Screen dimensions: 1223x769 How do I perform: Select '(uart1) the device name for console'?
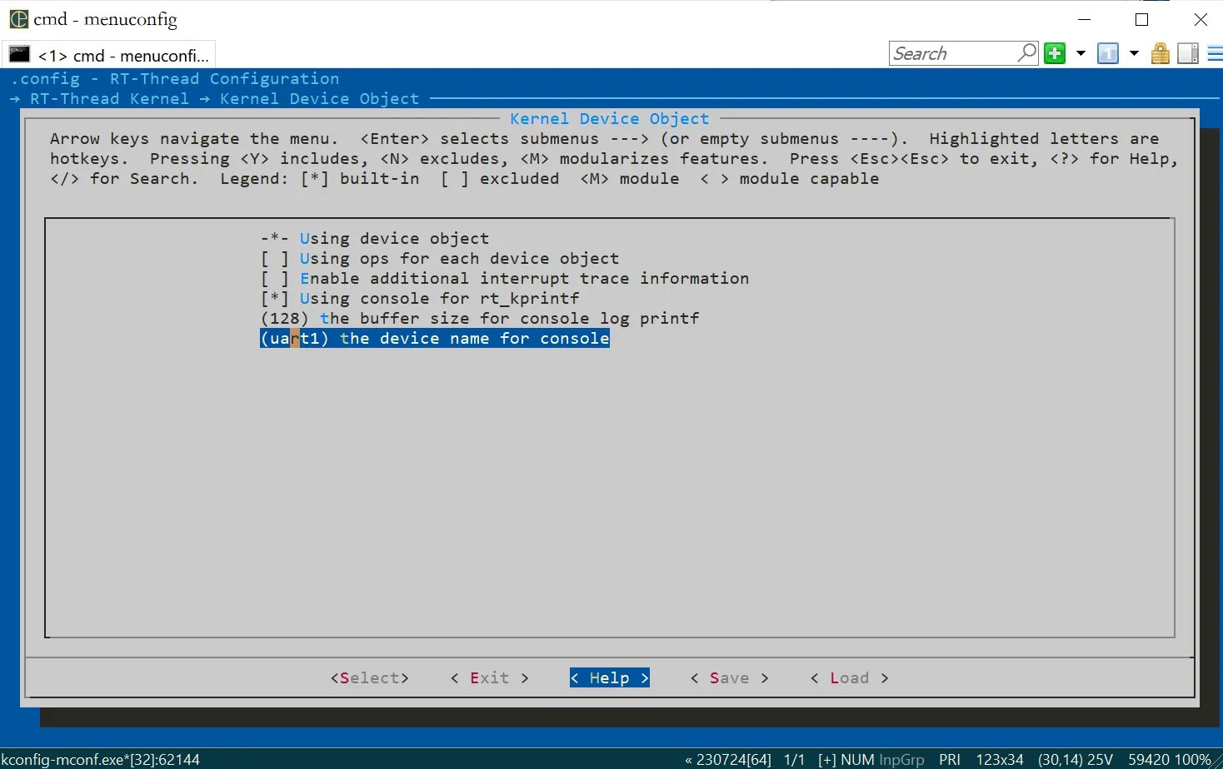(x=435, y=338)
